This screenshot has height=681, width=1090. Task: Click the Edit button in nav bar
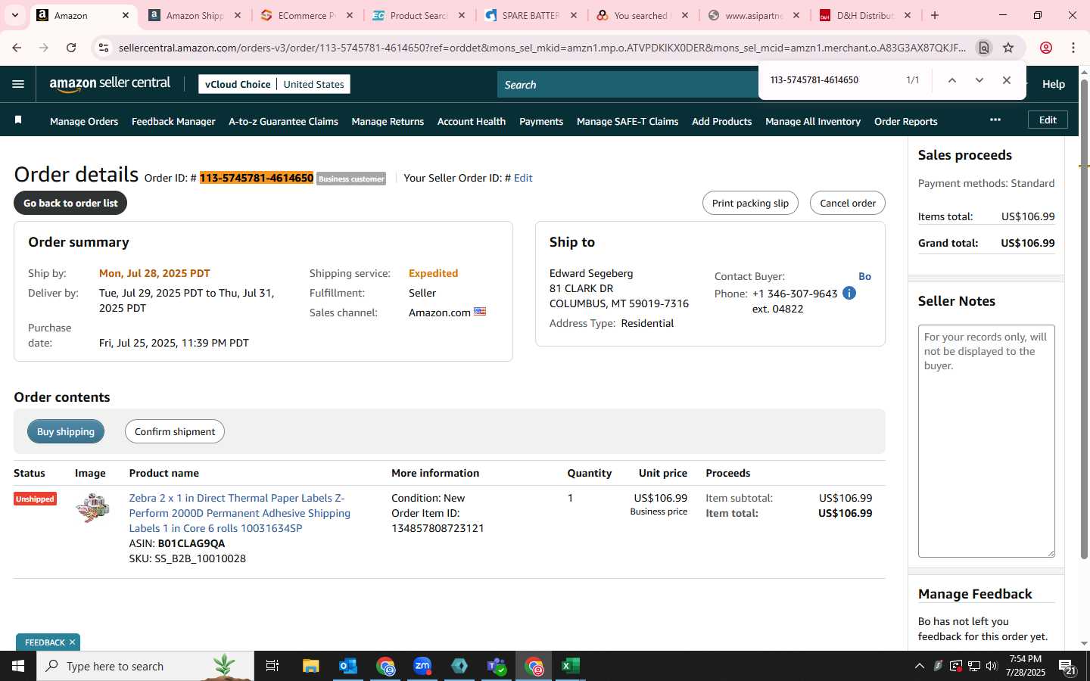(x=1048, y=120)
